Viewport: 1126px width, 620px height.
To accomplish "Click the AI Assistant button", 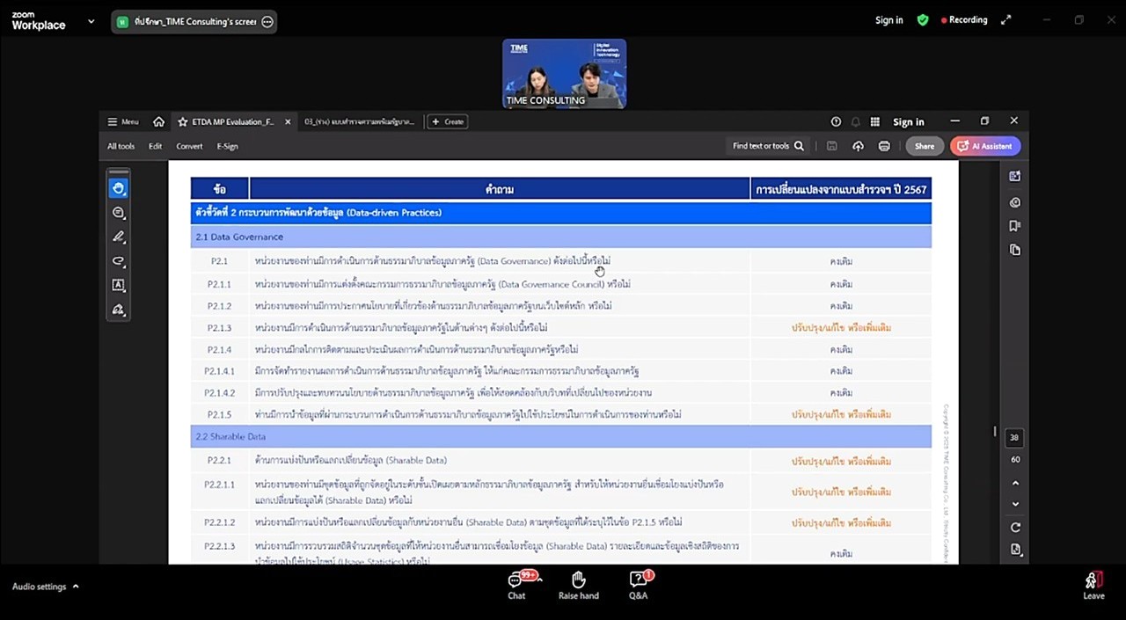I will 984,146.
